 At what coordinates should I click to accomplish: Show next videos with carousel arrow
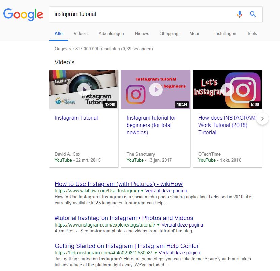coord(262,119)
